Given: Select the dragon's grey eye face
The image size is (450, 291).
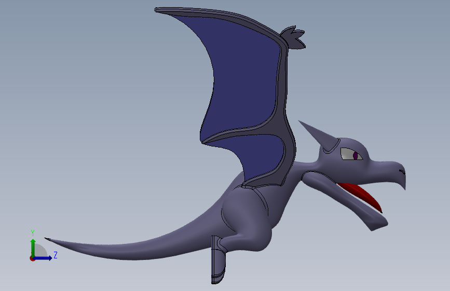Looking at the screenshot, I should tap(348, 154).
